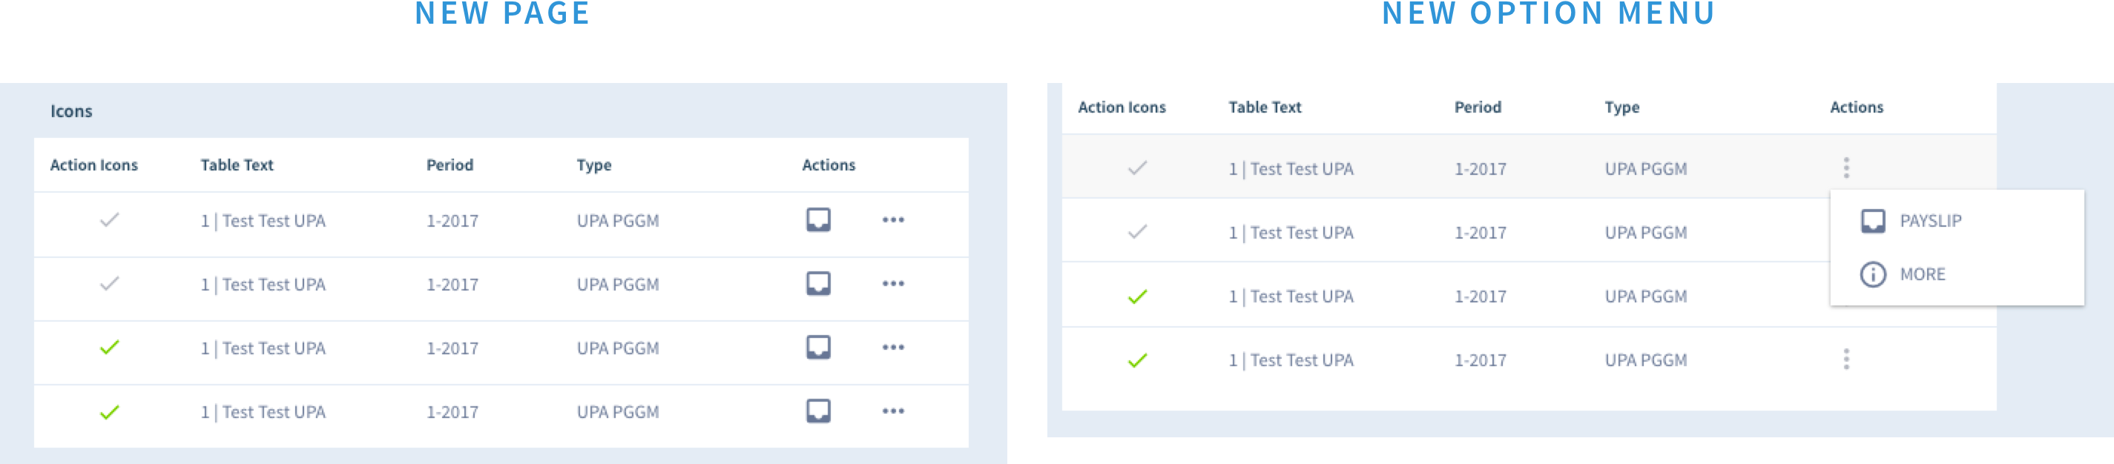The height and width of the screenshot is (464, 2114).
Task: Select the payslip icon in the third row
Action: pos(819,348)
